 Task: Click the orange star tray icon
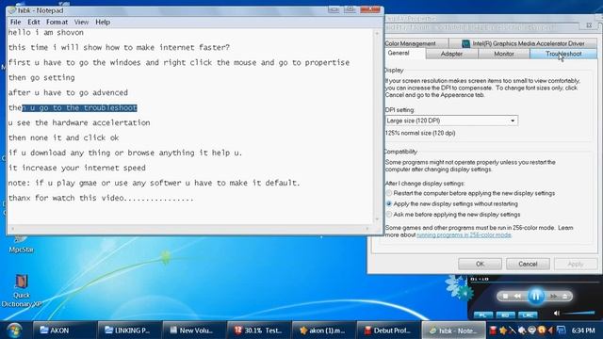point(502,330)
